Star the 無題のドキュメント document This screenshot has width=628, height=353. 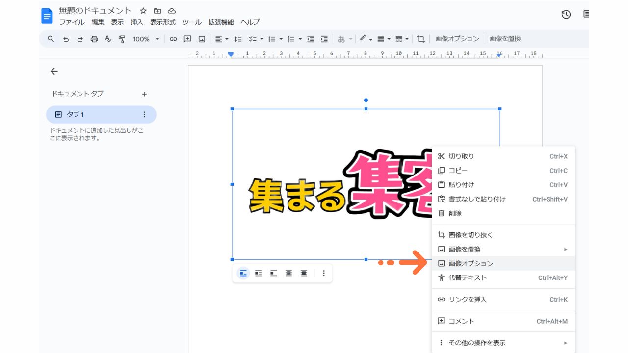click(x=143, y=11)
